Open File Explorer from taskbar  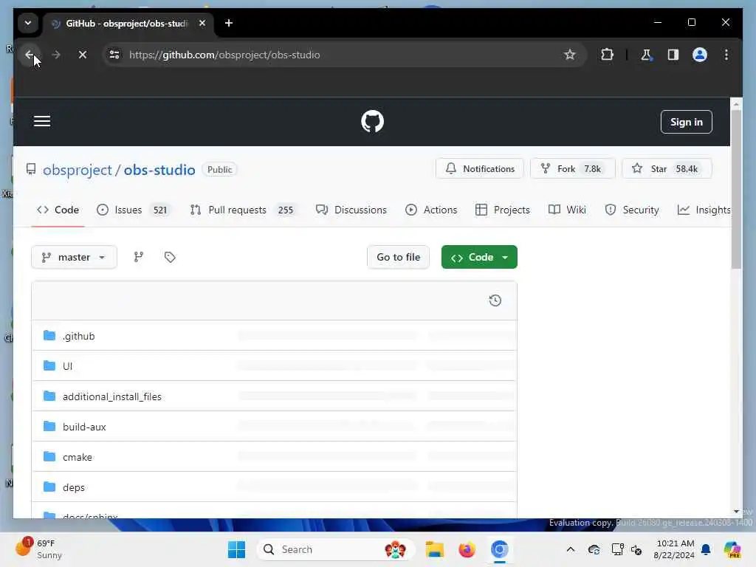[x=434, y=549]
